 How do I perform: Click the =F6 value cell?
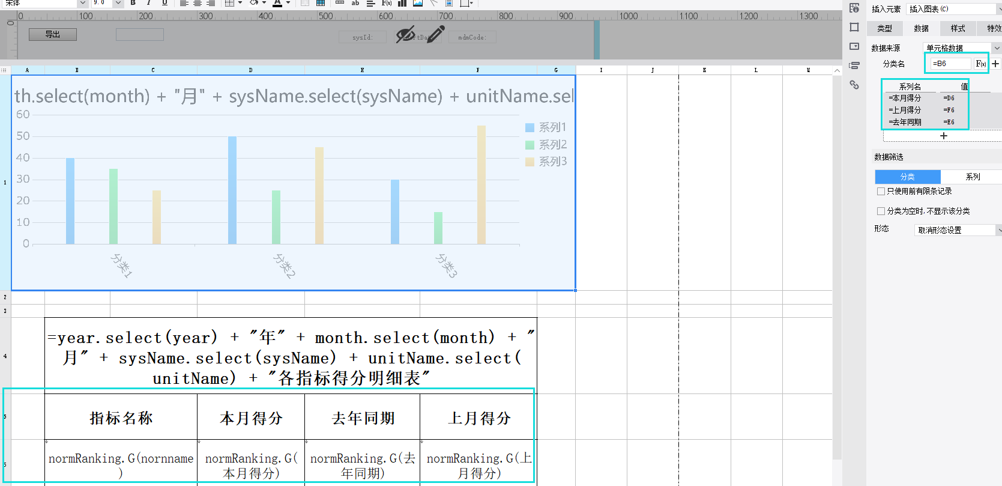(x=949, y=110)
